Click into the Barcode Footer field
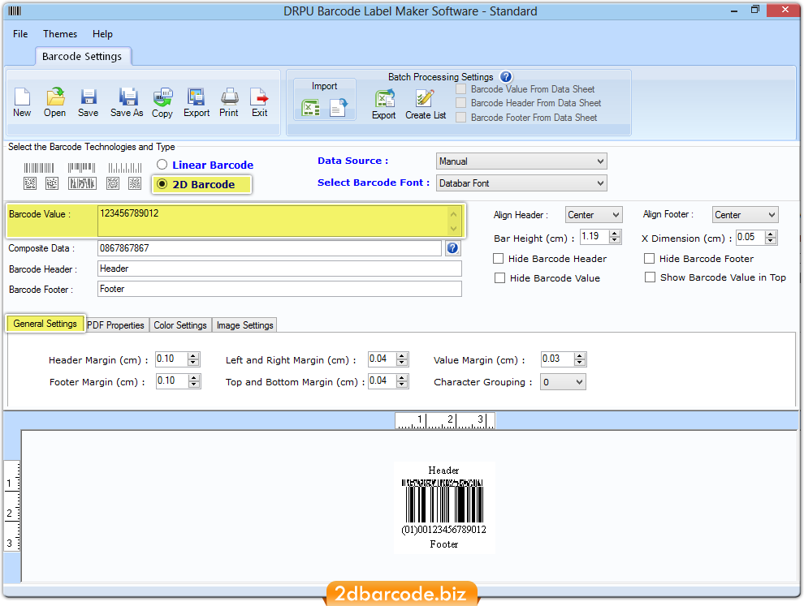 click(x=279, y=289)
